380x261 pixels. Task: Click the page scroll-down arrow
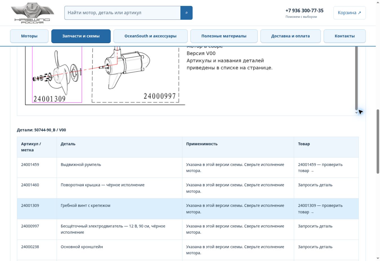378,258
